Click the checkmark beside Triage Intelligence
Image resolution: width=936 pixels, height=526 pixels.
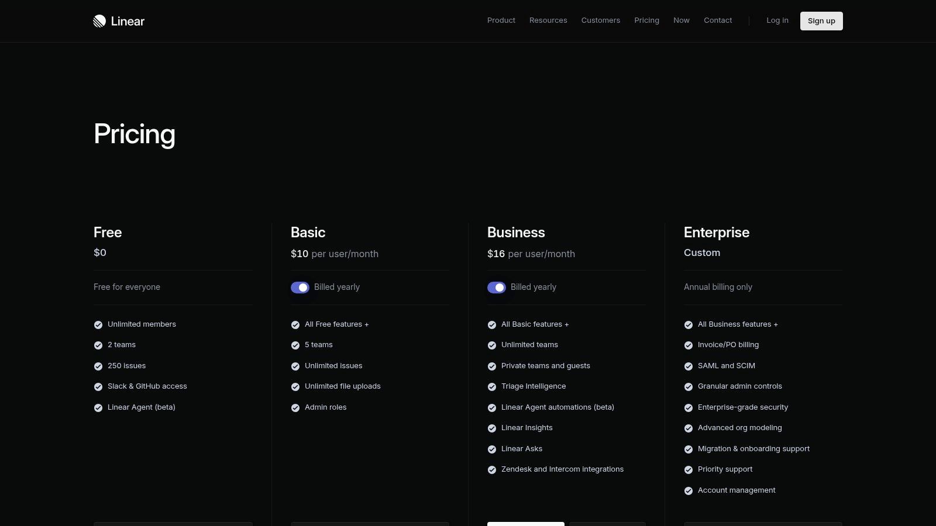pyautogui.click(x=491, y=386)
